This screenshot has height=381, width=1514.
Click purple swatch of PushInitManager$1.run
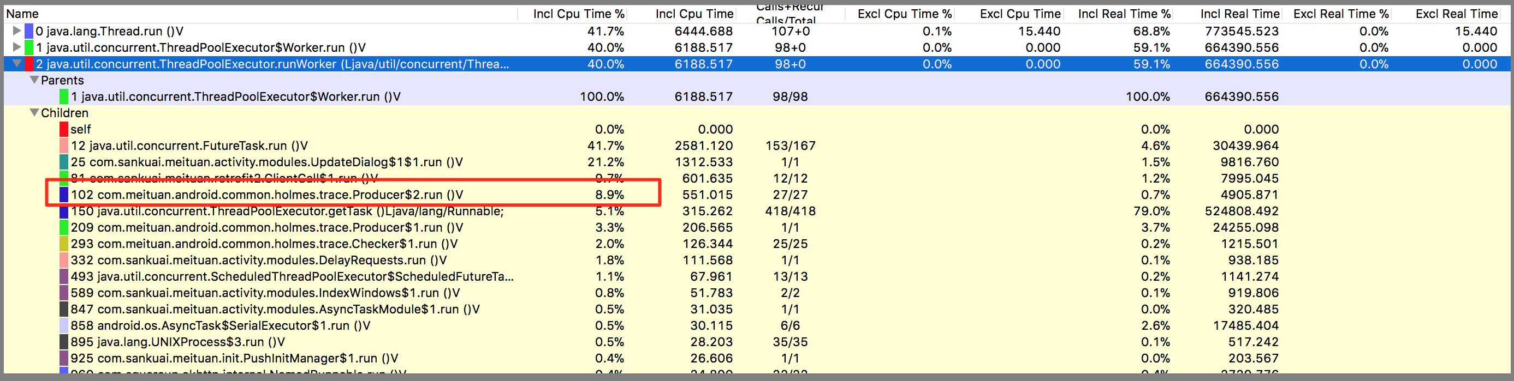coord(63,358)
